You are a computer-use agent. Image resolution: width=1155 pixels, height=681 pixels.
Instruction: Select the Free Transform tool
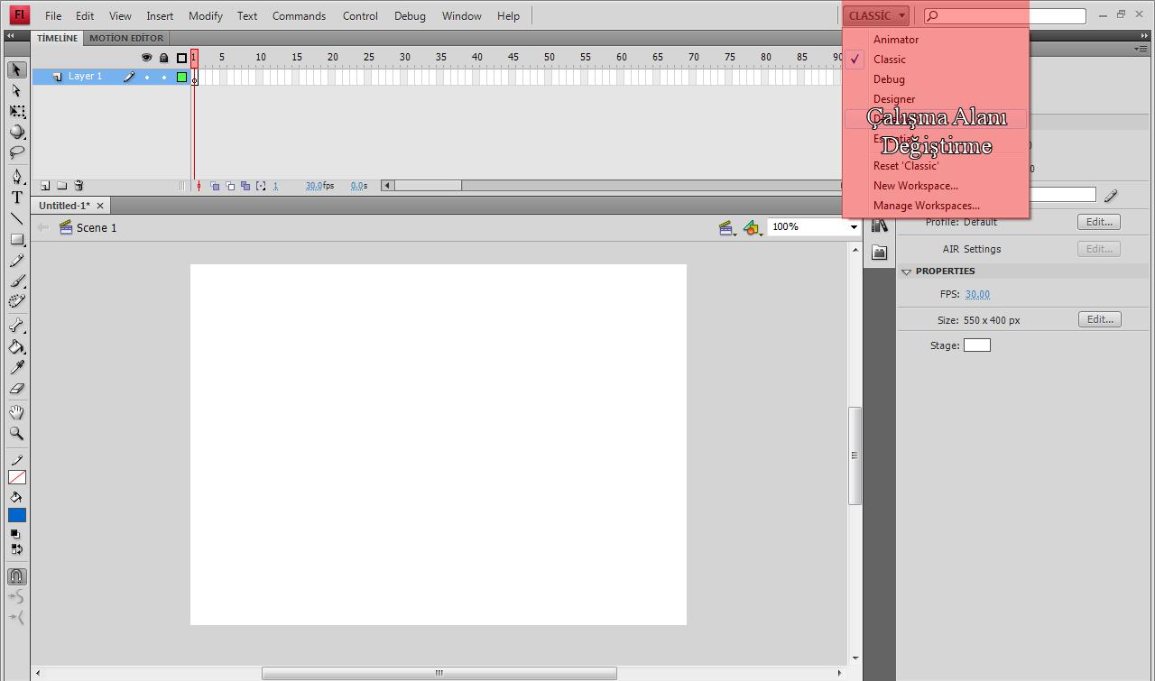pos(16,111)
